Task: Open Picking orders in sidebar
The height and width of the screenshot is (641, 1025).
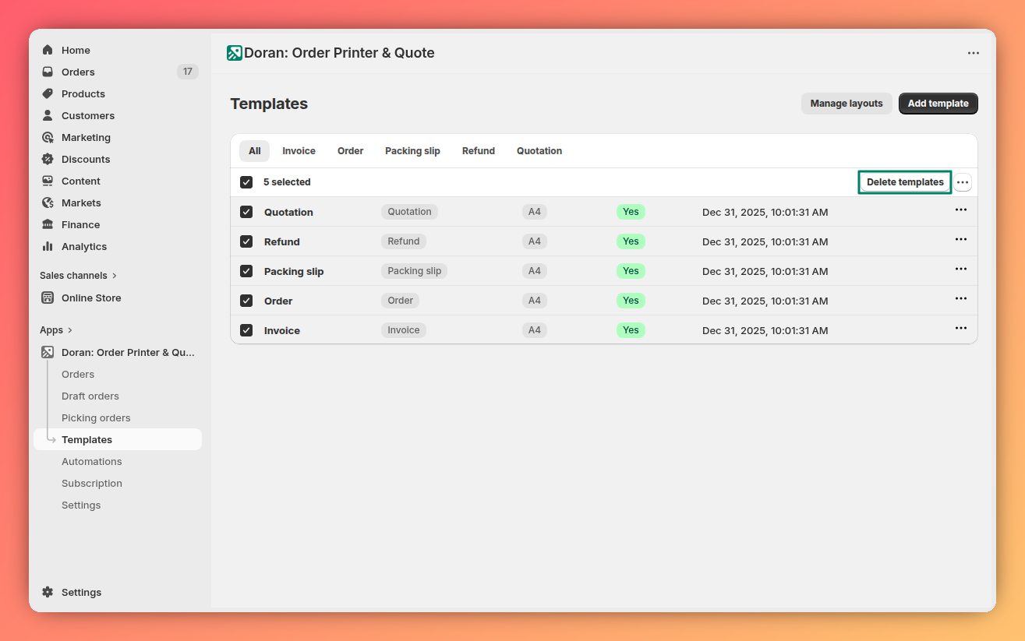Action: tap(96, 417)
